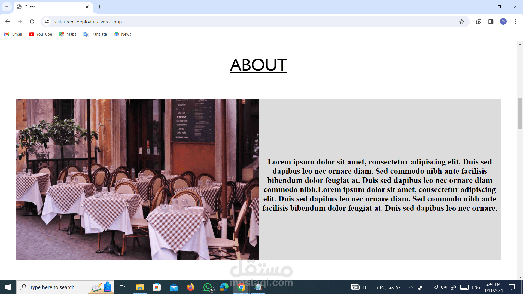
Task: Reload the page with the refresh icon
Action: click(x=32, y=22)
